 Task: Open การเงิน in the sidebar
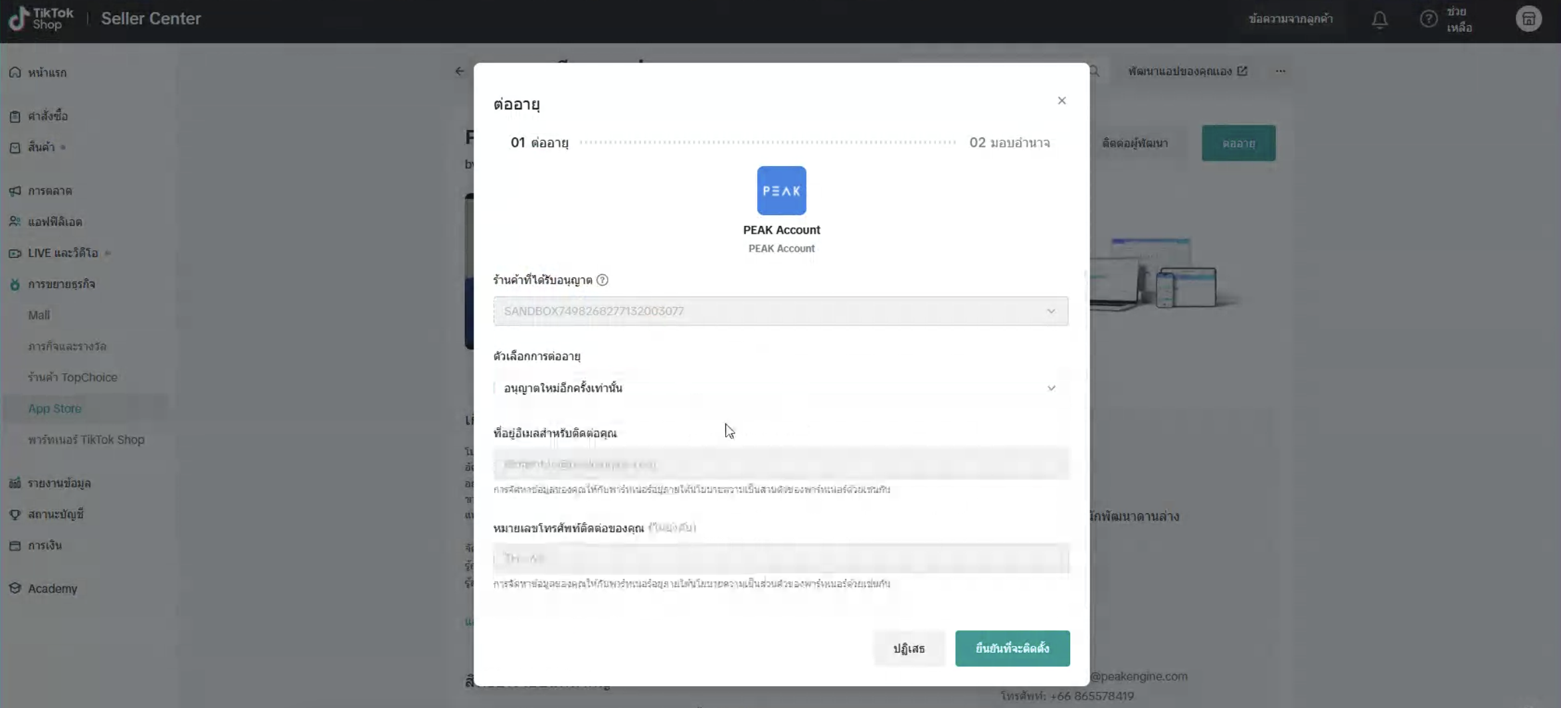click(45, 546)
